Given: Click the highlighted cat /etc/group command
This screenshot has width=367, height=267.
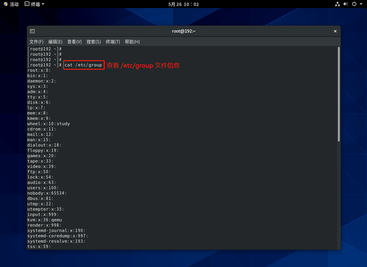Looking at the screenshot, I should (x=84, y=65).
